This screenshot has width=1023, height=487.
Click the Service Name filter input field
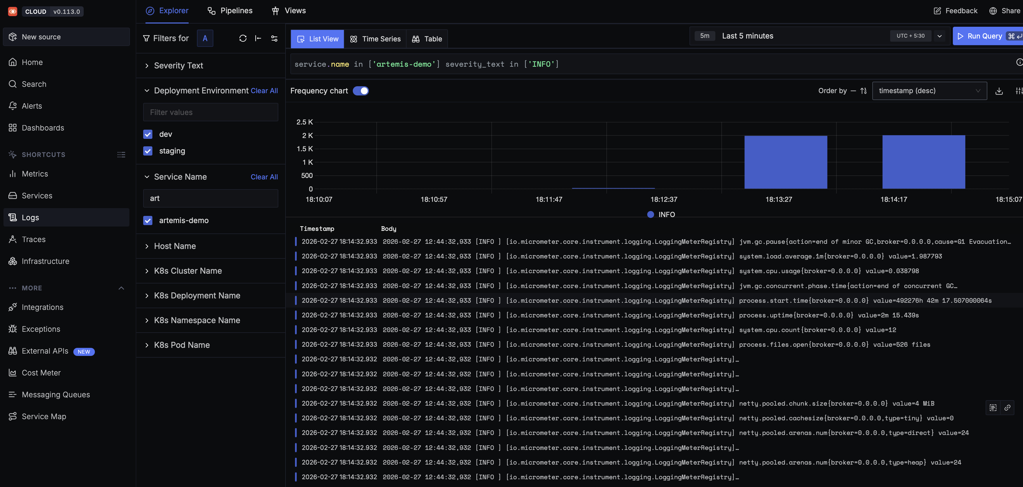coord(210,198)
